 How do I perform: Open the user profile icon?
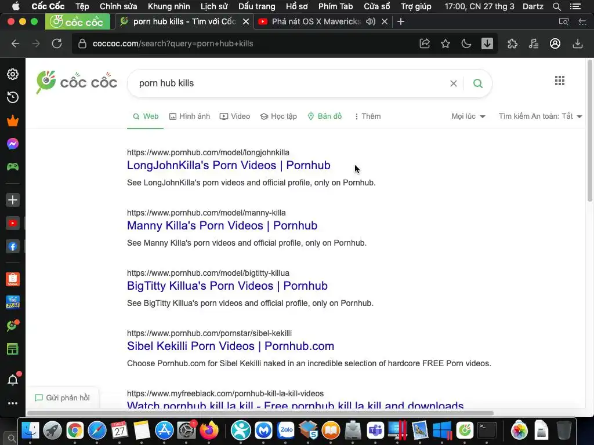[x=555, y=43]
